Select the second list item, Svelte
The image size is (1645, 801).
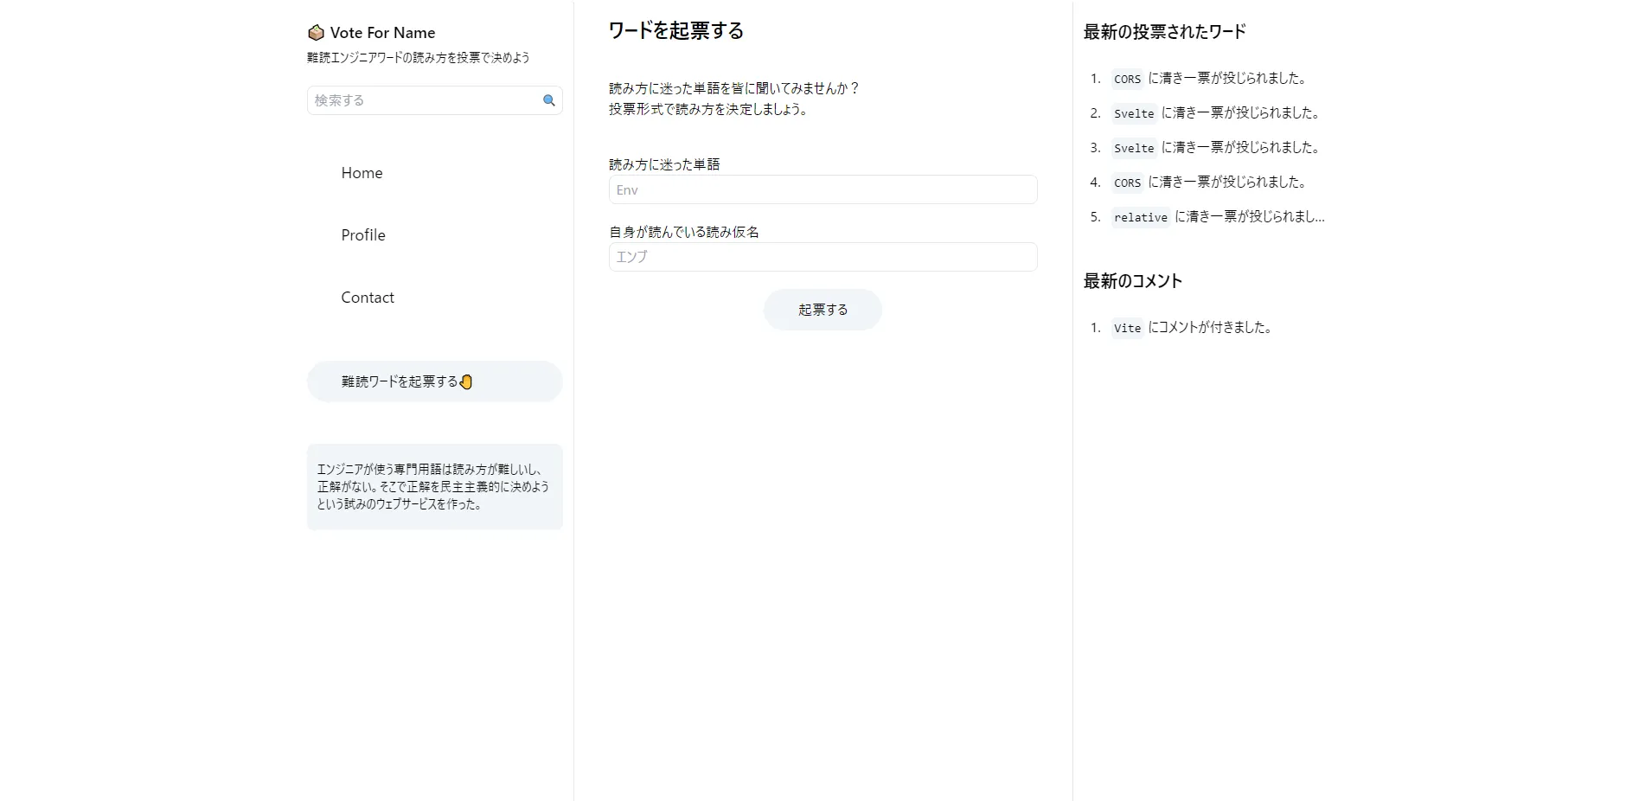click(1134, 113)
